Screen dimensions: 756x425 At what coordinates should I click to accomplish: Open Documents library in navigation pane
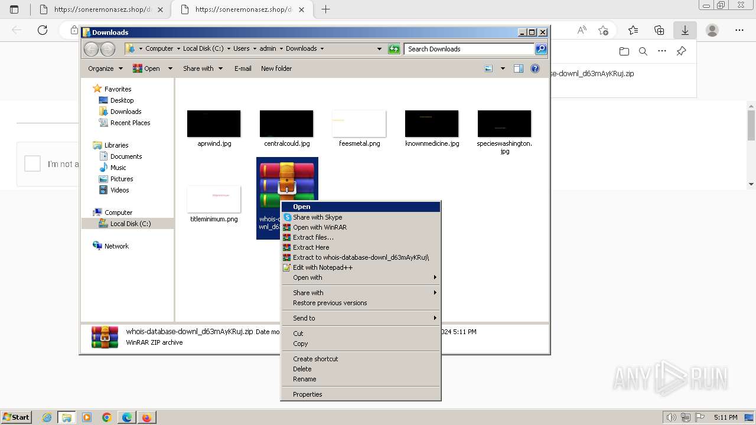click(x=126, y=156)
